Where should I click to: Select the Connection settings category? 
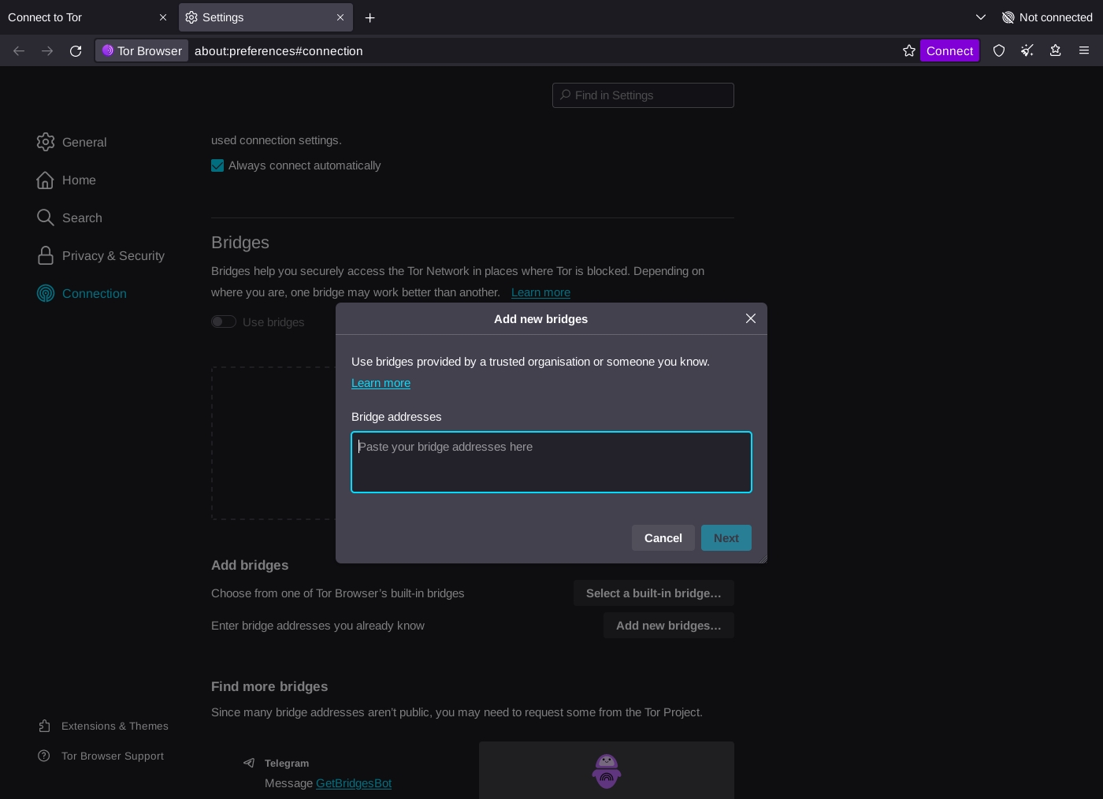[82, 293]
